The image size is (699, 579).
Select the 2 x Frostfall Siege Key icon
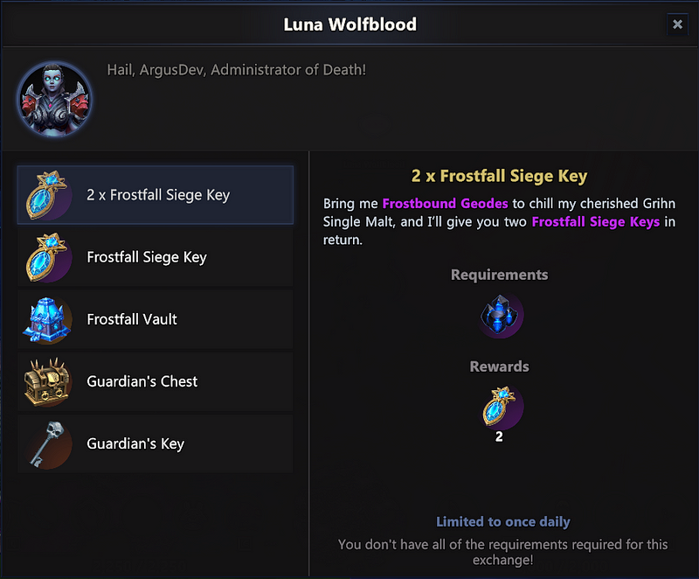pos(47,195)
